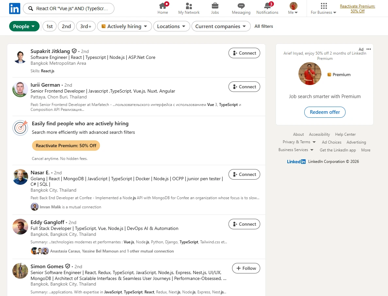The image size is (388, 296).
Task: Click Supakrit's 'Skills: React.js' text
Action: (42, 71)
